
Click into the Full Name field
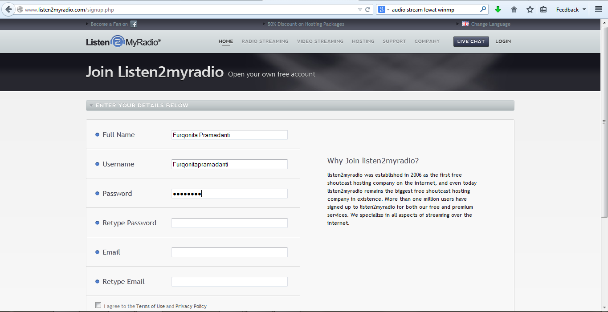click(x=229, y=135)
